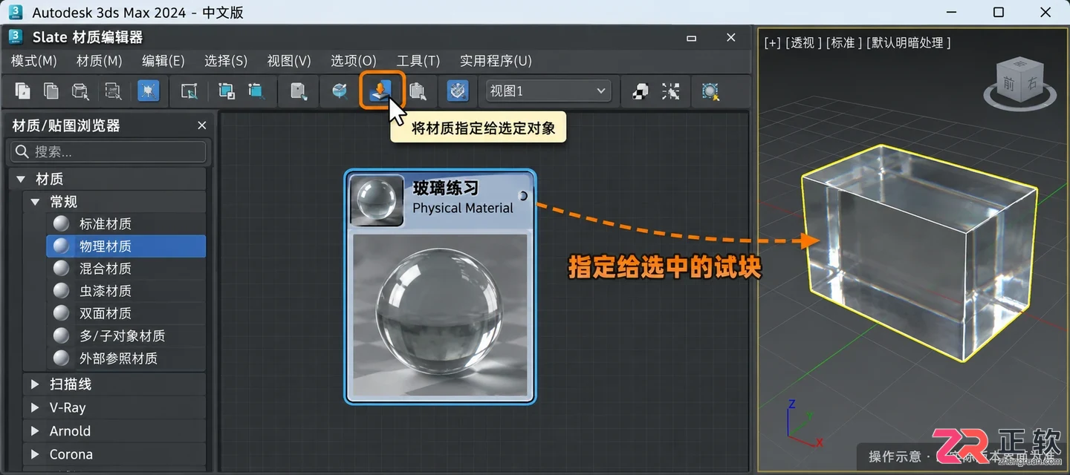Screen dimensions: 1070x475
Task: Click the cube-with-cursor toolbar icon
Action: (x=80, y=91)
